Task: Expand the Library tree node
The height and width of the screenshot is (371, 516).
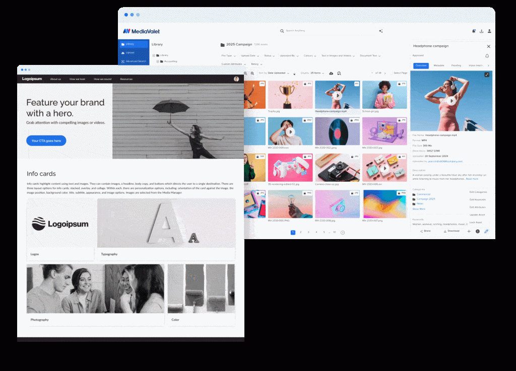Action: pyautogui.click(x=154, y=55)
